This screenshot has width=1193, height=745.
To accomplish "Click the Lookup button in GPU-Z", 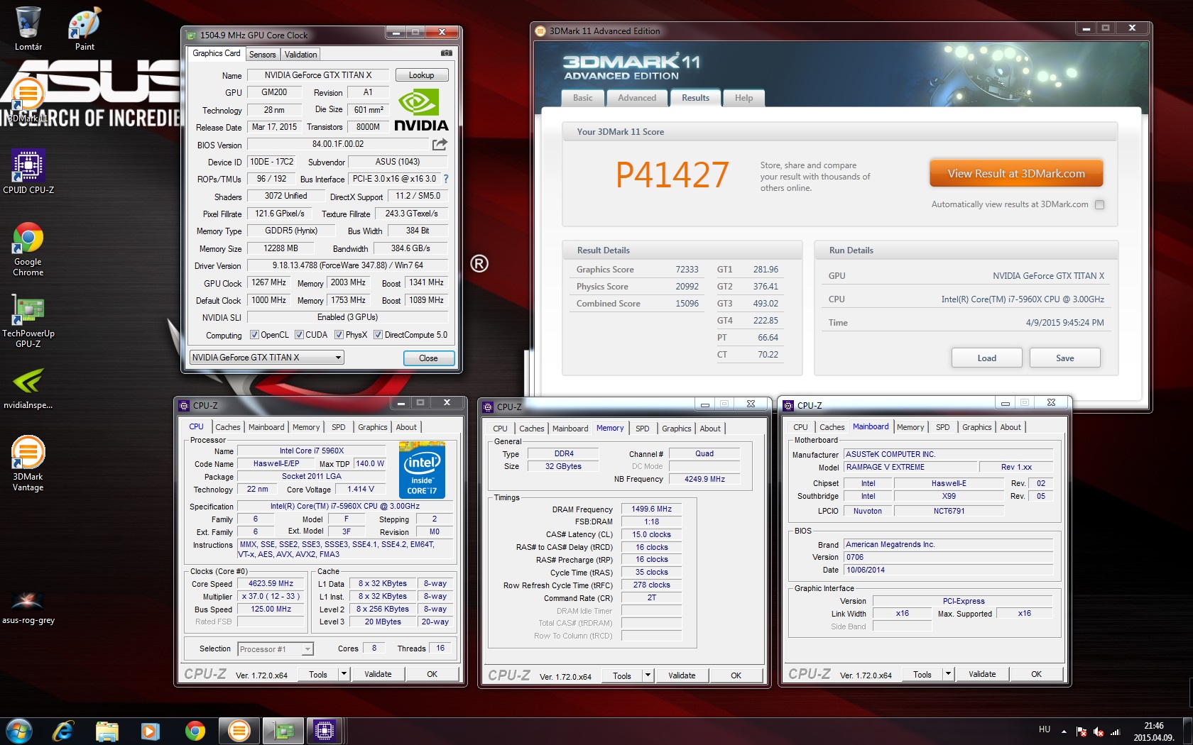I will click(x=421, y=75).
